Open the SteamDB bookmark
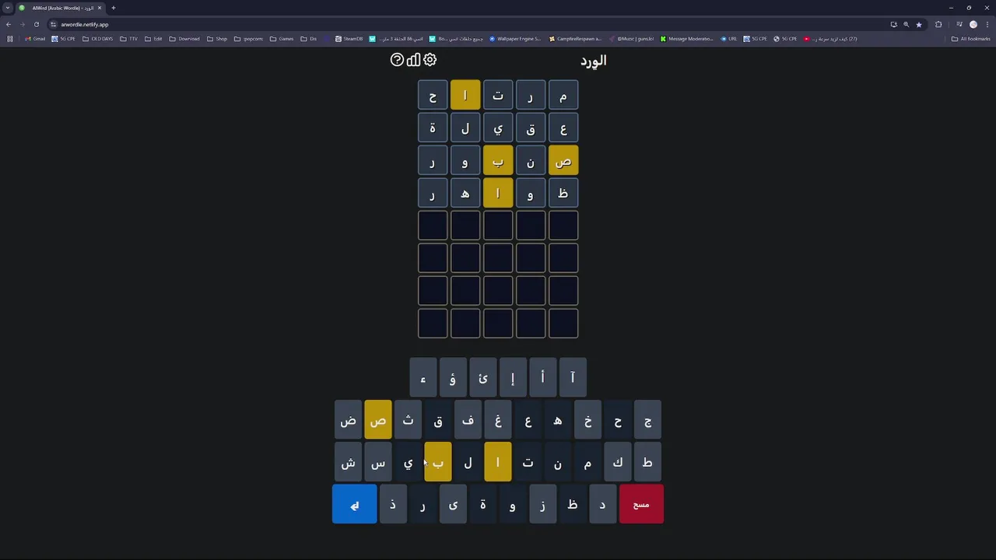 coord(349,39)
